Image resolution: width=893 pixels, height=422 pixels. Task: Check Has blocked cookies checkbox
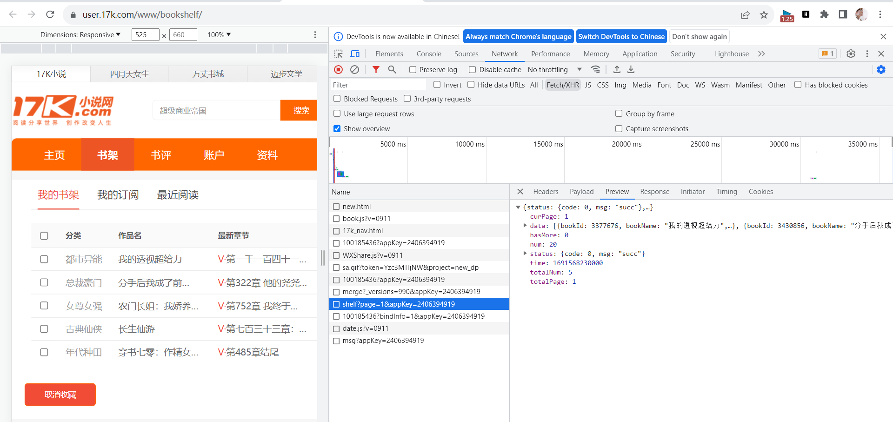(798, 85)
